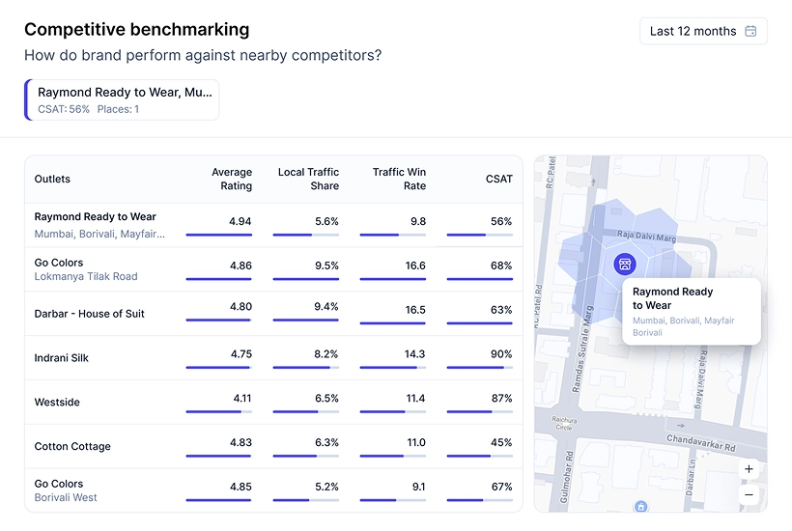This screenshot has height=531, width=792.
Task: Click the store marker on the map
Action: pyautogui.click(x=624, y=264)
